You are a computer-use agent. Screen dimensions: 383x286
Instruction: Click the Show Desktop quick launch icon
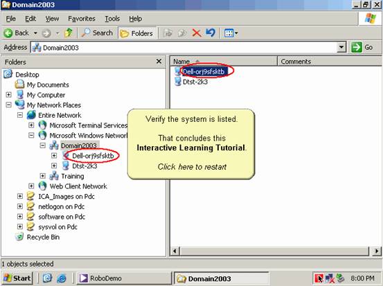tap(47, 278)
